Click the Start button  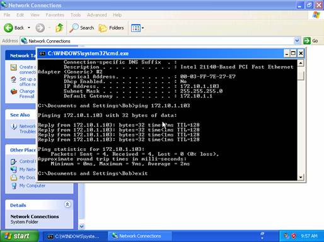(20, 236)
